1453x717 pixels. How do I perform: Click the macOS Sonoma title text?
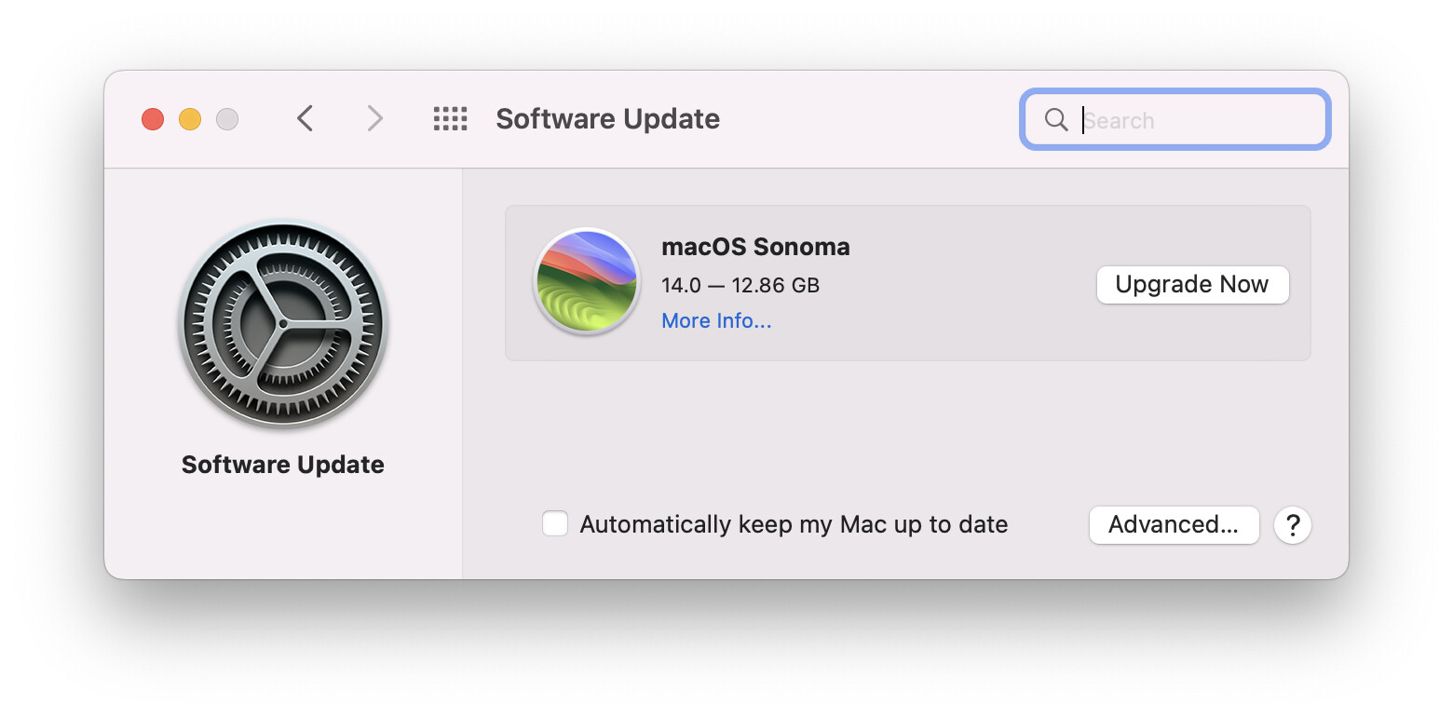pos(755,247)
